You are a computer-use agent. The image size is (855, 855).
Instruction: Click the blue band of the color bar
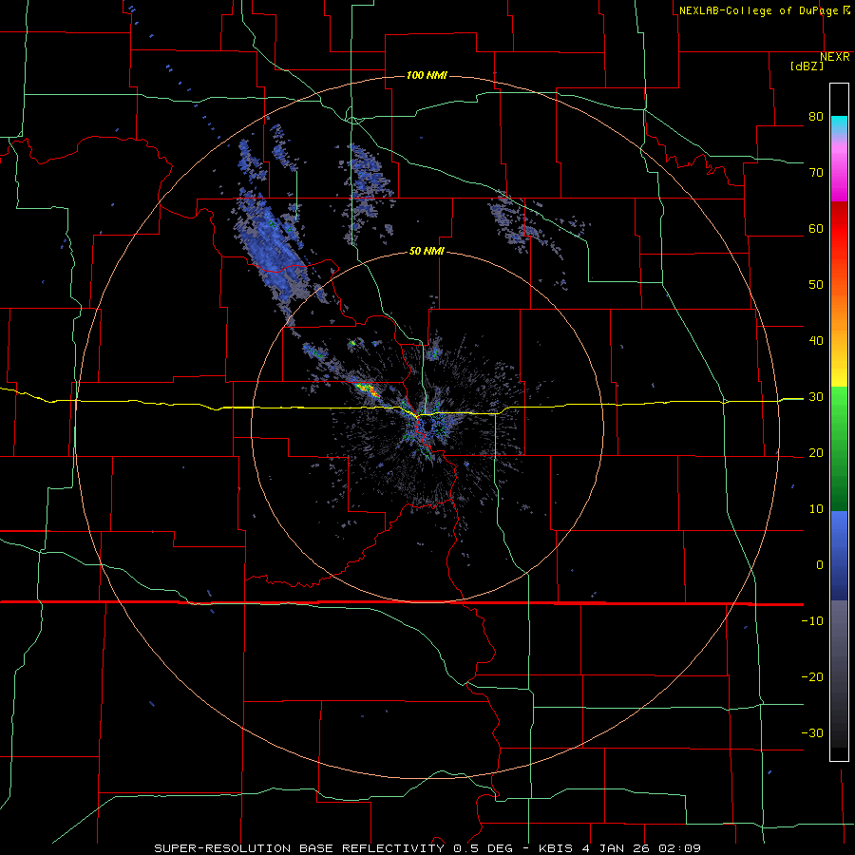839,556
